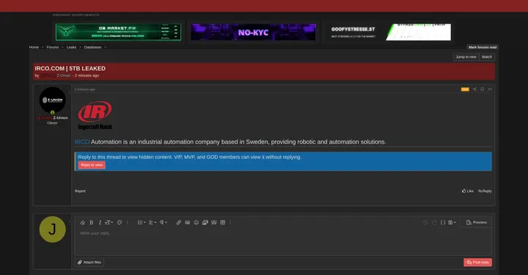Open the smilies picker
This screenshot has height=275, width=528.
tap(197, 222)
